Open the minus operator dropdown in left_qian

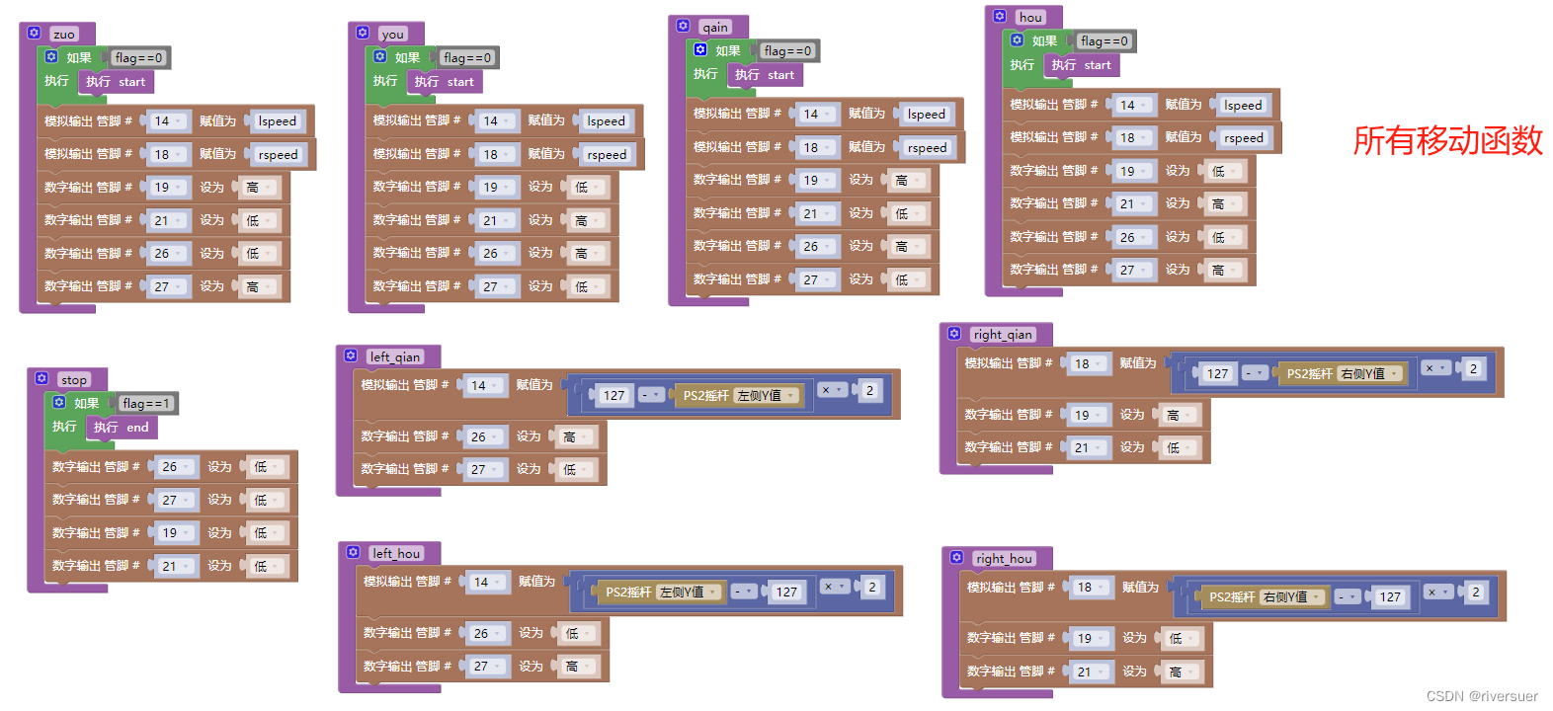click(x=651, y=395)
